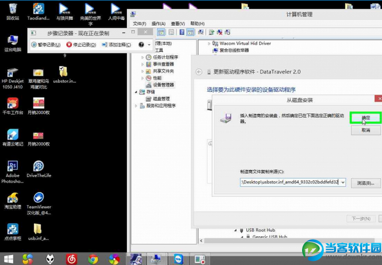Click the properties toolbar icon
Screen dimensions: 382x265
(172, 32)
